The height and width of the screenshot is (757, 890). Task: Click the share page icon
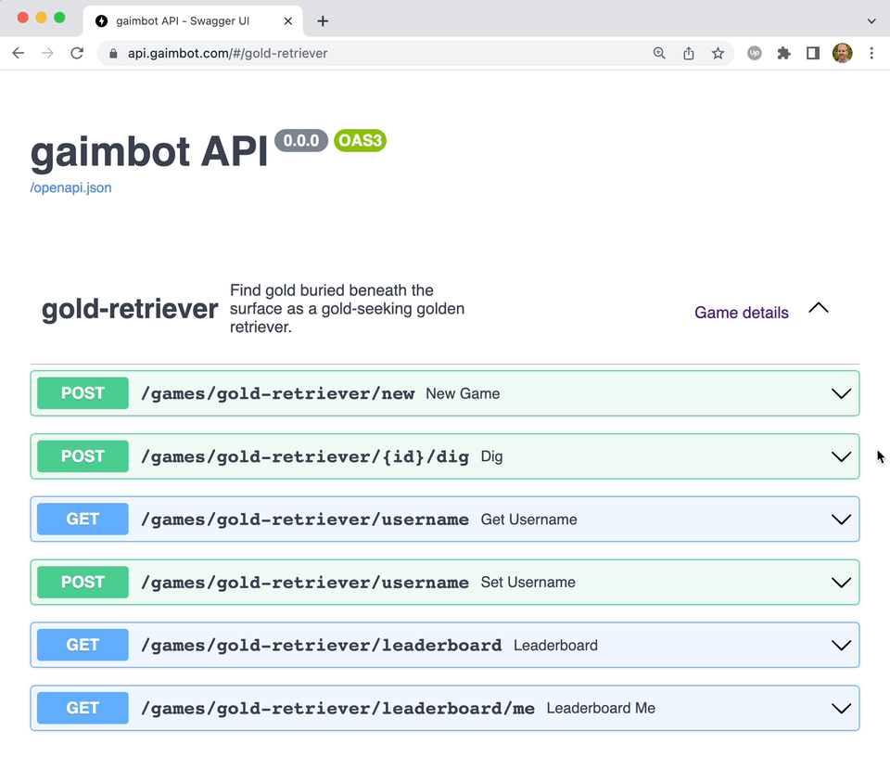(x=689, y=54)
